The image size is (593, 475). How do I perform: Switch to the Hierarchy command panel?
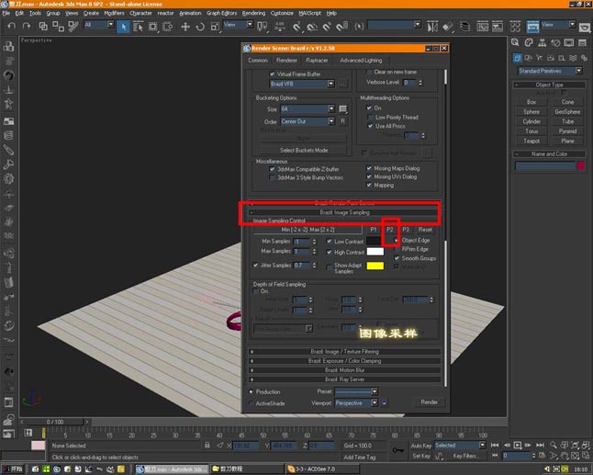[x=542, y=42]
